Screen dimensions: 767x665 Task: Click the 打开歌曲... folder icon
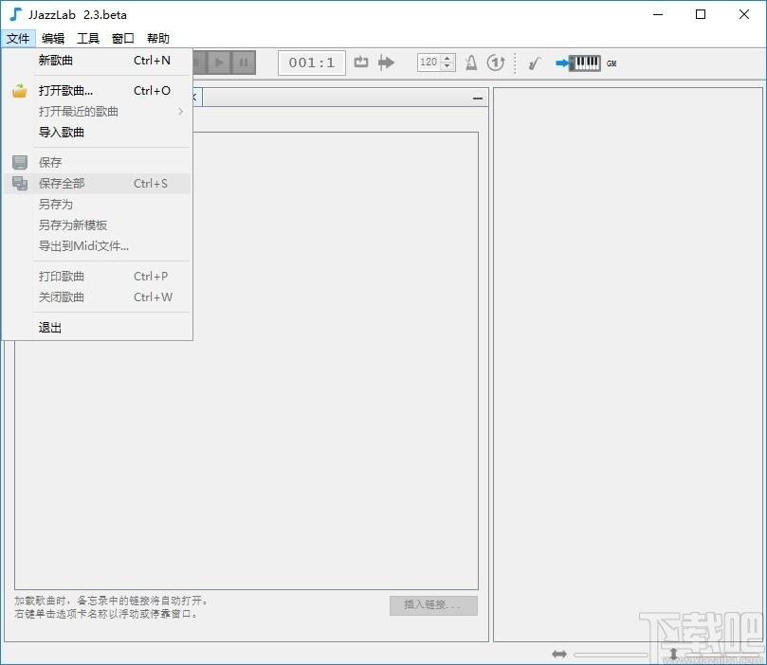tap(20, 90)
